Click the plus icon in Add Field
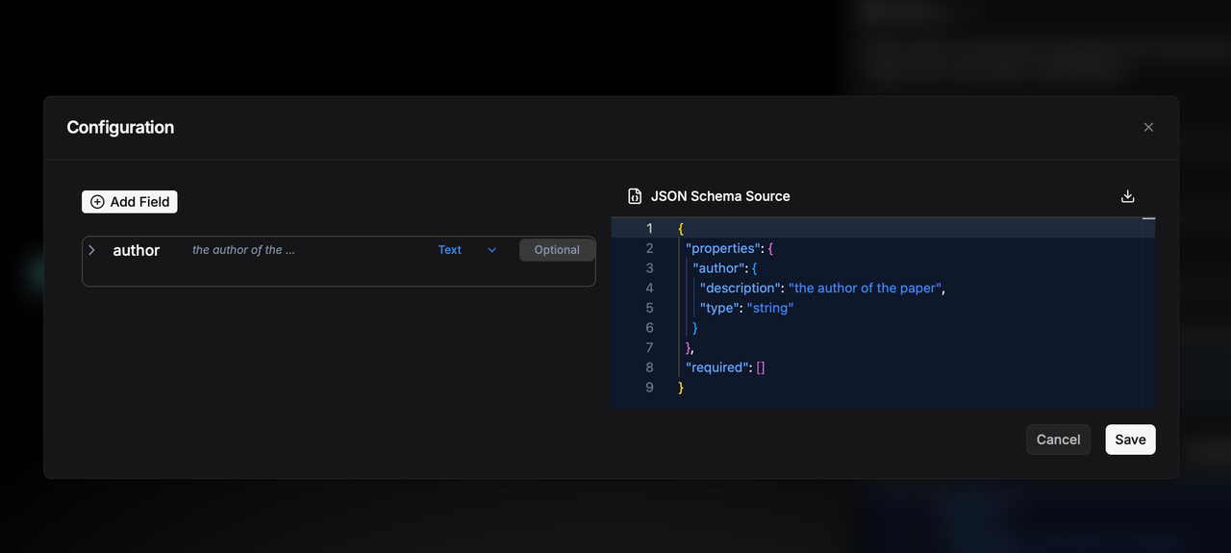Screen dimensions: 1231x553 pyautogui.click(x=97, y=202)
